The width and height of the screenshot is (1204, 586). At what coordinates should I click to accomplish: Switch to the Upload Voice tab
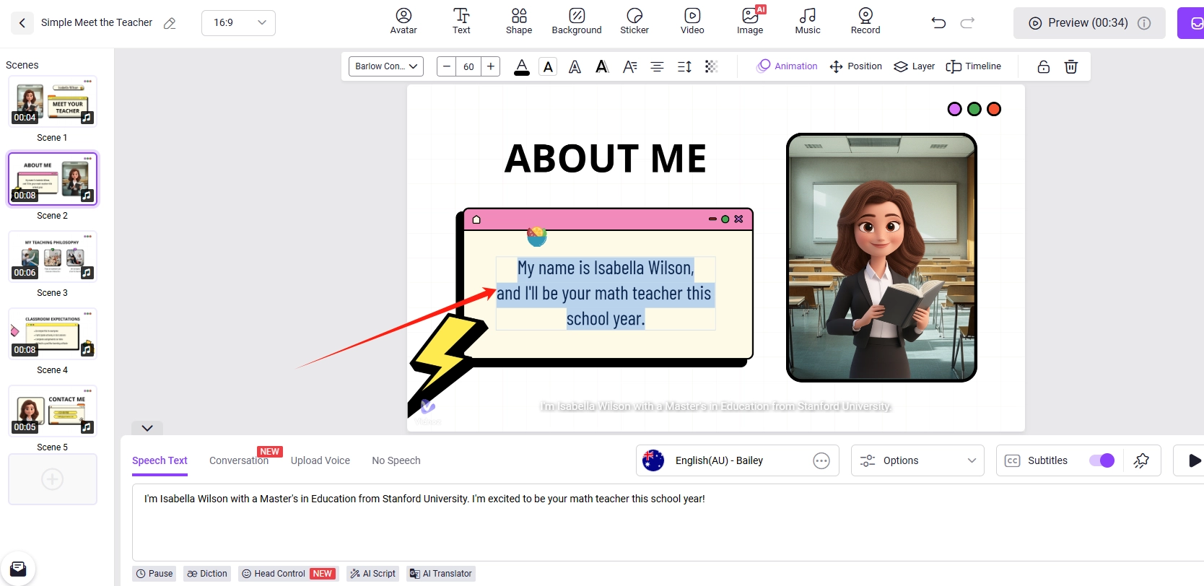[320, 460]
